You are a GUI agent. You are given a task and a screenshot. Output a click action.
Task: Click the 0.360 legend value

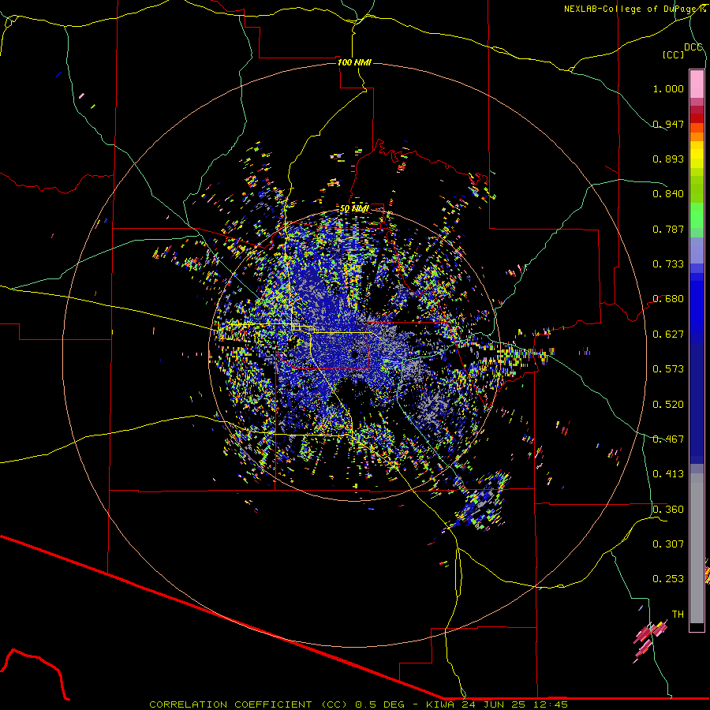tap(668, 510)
